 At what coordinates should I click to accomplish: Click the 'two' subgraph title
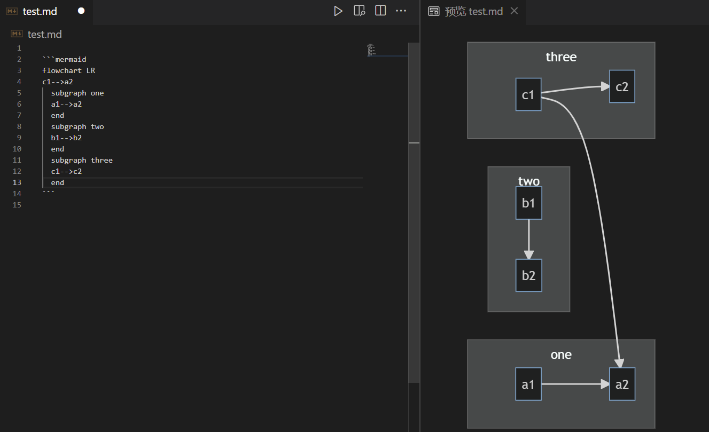click(529, 181)
